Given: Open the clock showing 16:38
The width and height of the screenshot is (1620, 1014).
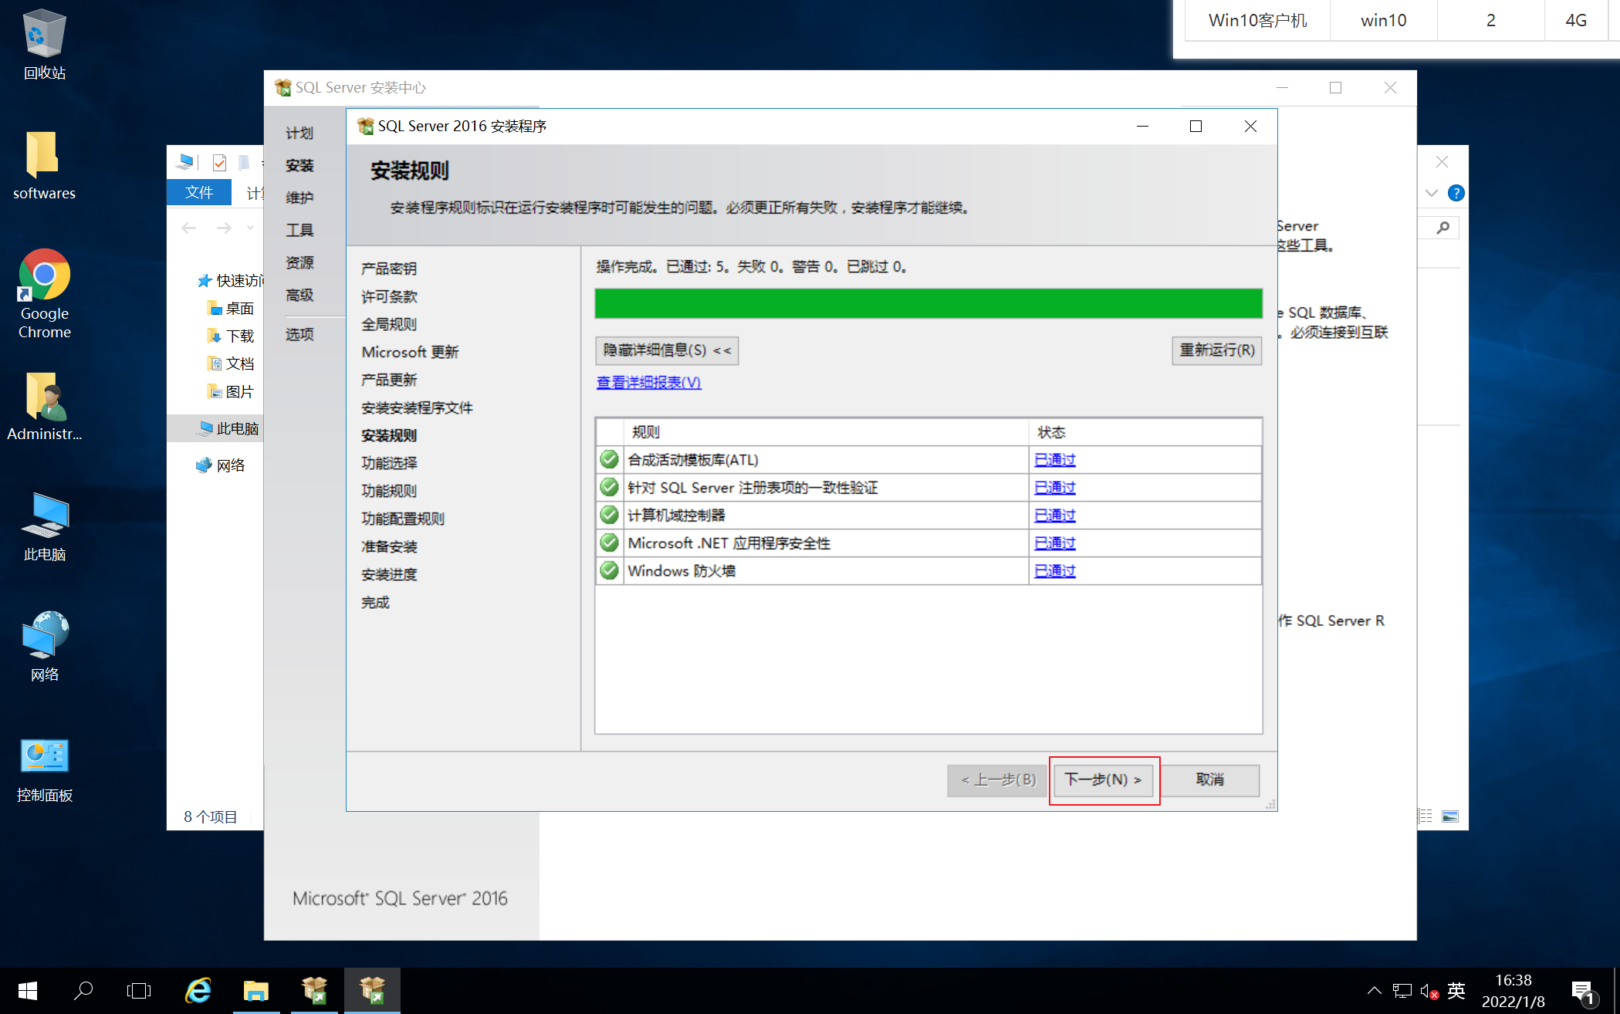Looking at the screenshot, I should 1513,991.
